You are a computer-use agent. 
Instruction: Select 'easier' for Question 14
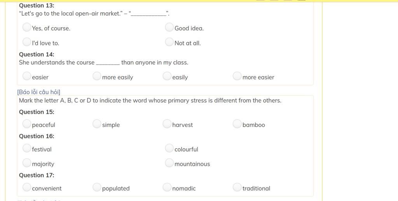[27, 76]
